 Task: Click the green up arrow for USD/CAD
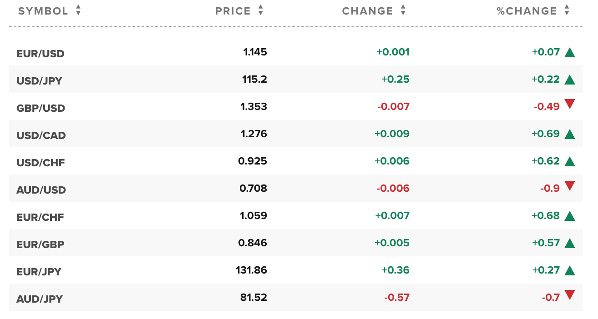pos(569,134)
